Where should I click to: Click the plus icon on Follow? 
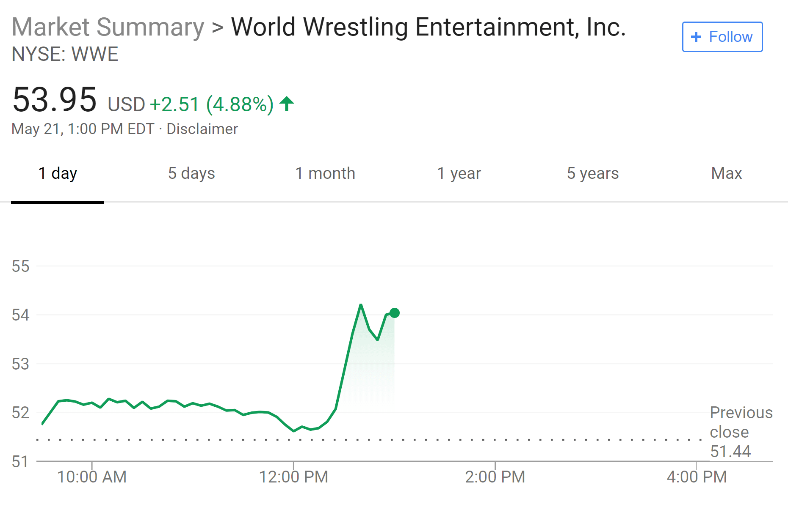(696, 37)
